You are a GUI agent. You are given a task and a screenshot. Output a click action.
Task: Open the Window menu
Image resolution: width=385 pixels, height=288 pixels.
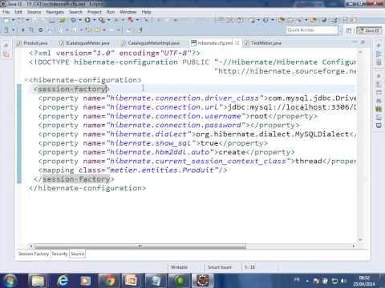[x=128, y=12]
